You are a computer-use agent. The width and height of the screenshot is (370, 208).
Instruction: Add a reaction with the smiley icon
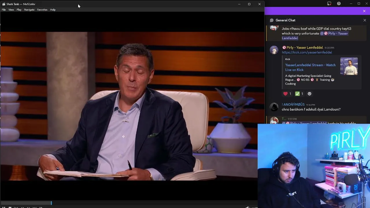click(310, 94)
